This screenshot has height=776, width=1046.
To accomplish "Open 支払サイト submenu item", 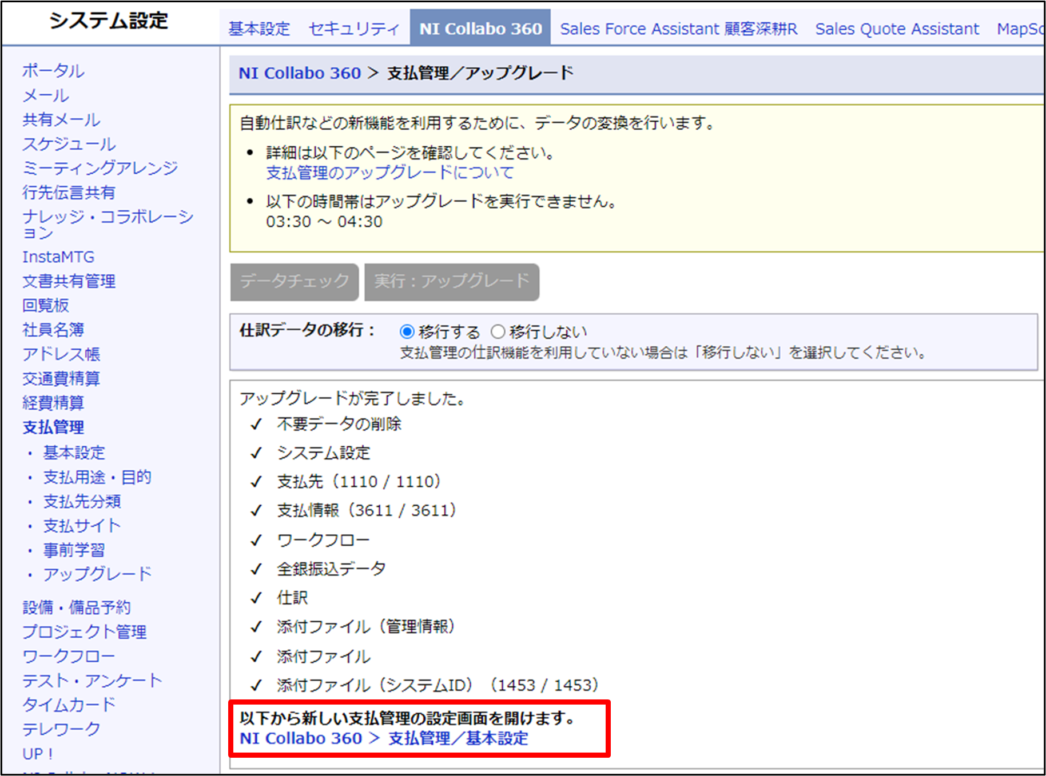I will pyautogui.click(x=82, y=526).
